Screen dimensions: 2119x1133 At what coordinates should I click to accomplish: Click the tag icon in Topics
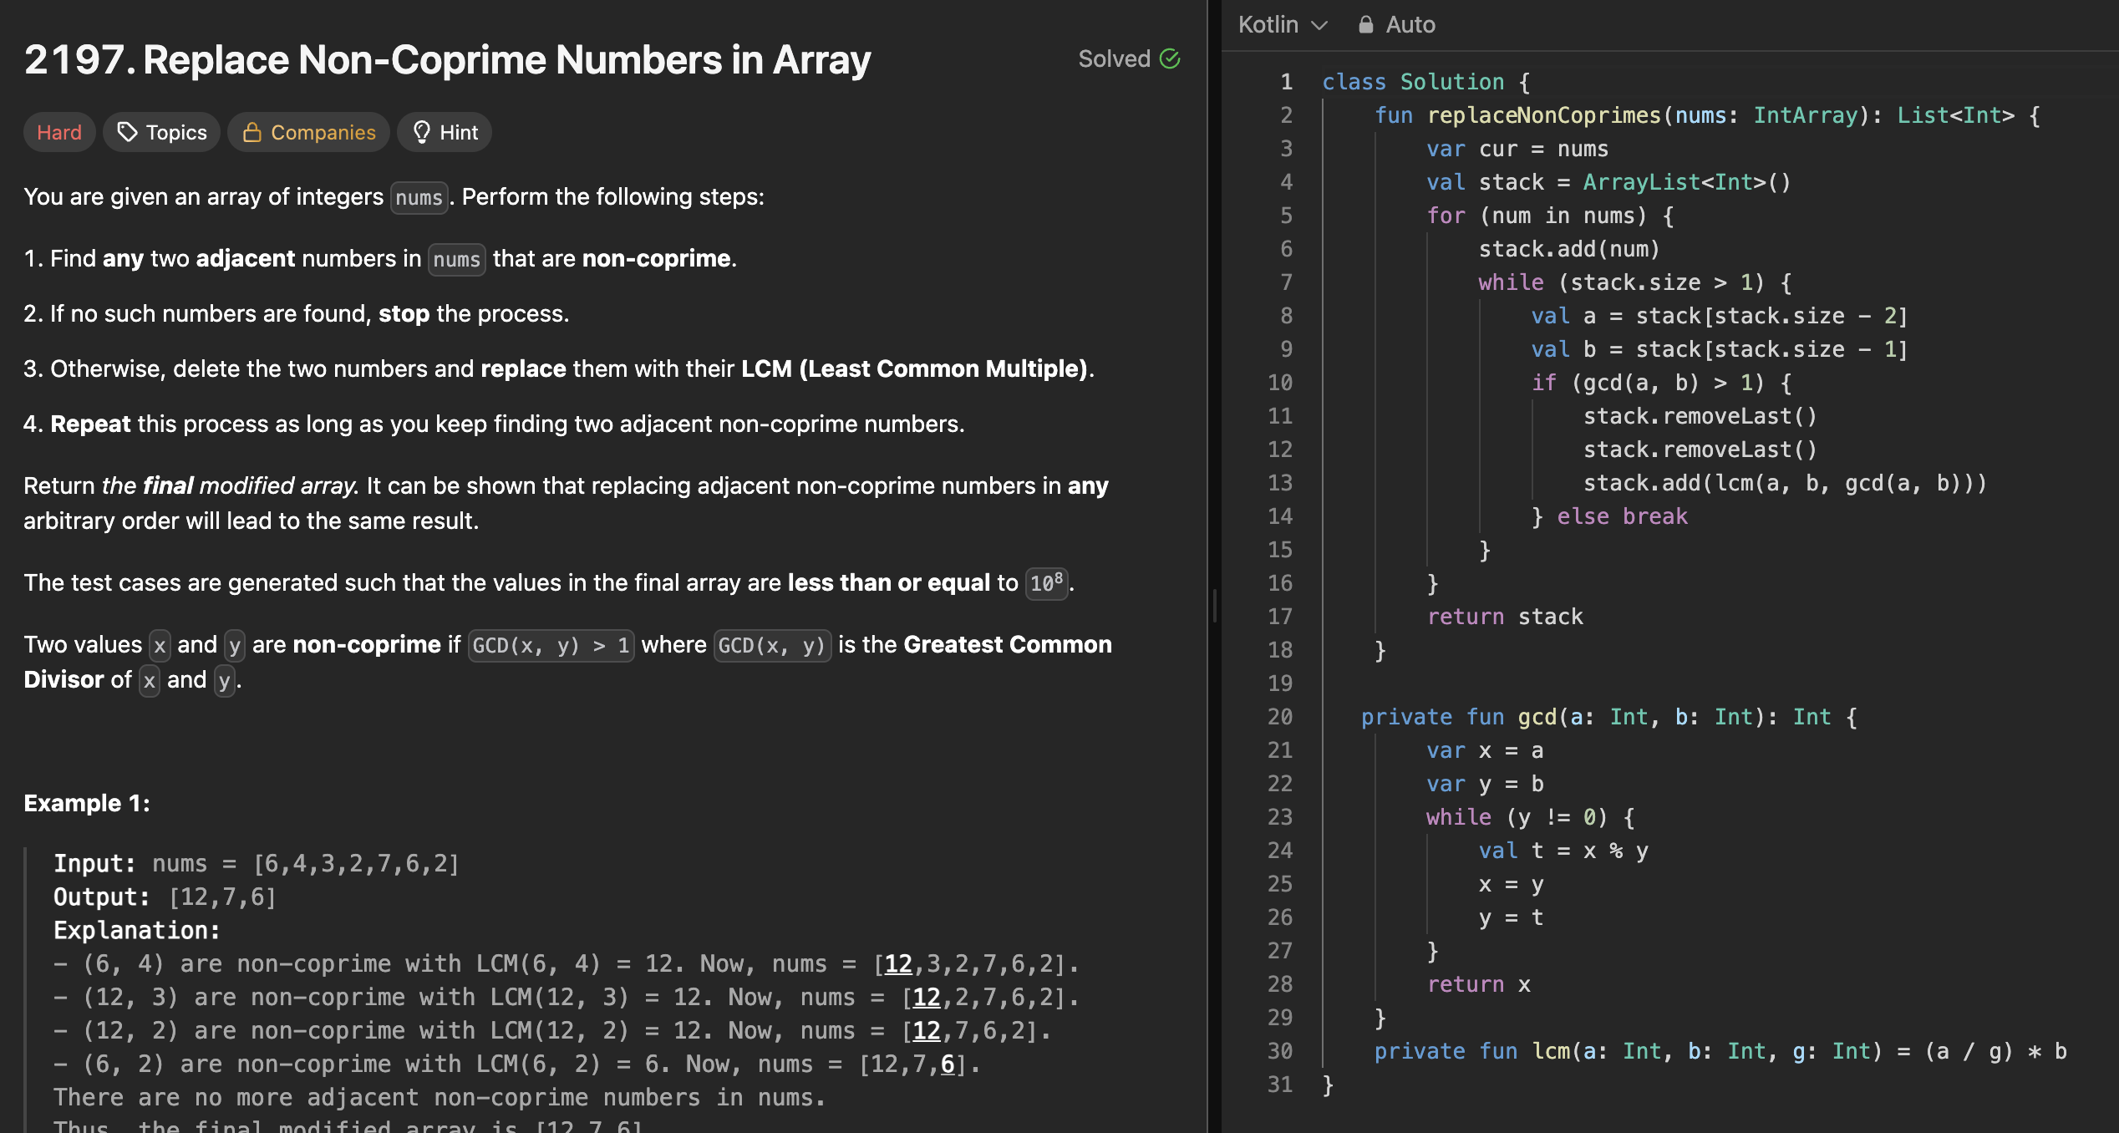(127, 132)
